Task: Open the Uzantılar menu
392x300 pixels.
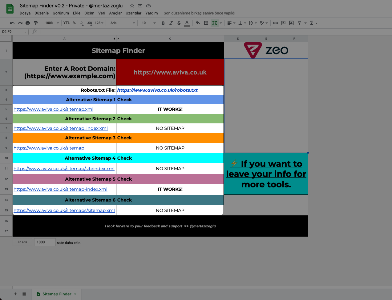Action: (x=134, y=13)
